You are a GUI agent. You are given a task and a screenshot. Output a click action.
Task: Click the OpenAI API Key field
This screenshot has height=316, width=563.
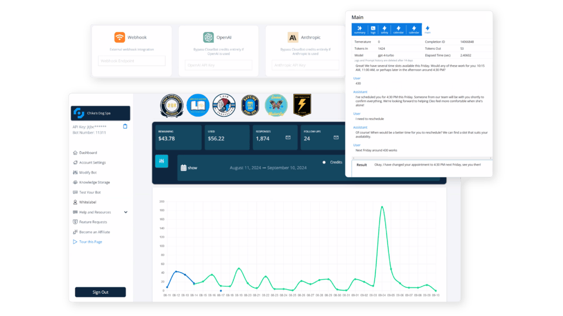tap(219, 65)
